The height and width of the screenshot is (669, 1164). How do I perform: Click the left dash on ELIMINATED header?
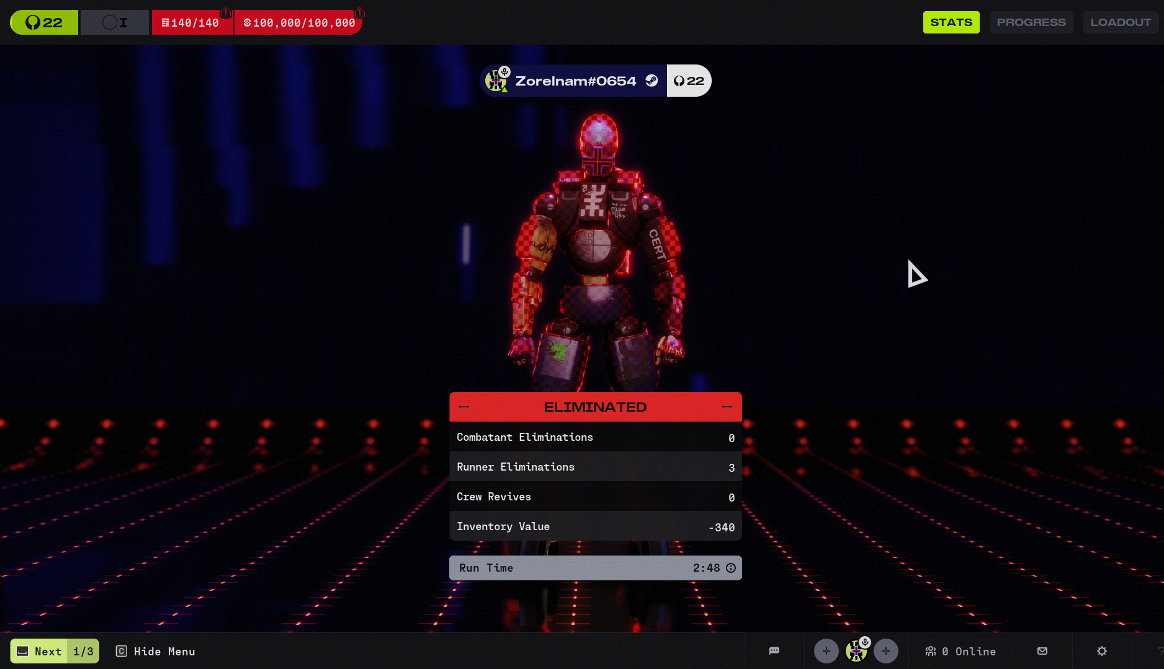[x=464, y=407]
